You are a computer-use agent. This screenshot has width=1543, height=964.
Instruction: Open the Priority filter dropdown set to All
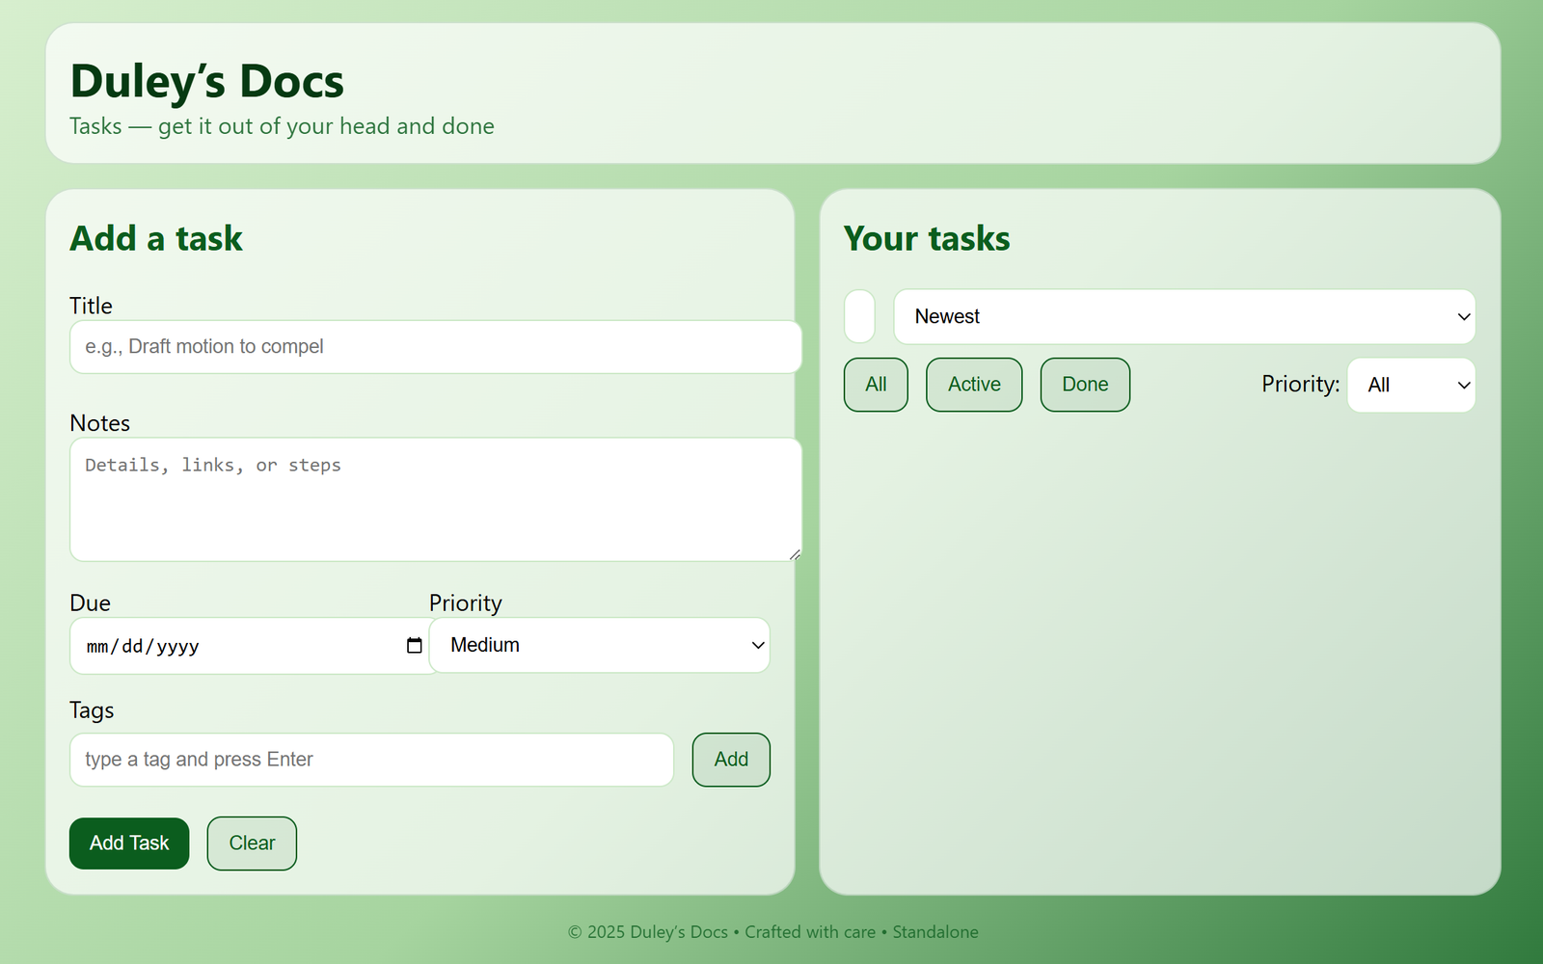coord(1411,385)
